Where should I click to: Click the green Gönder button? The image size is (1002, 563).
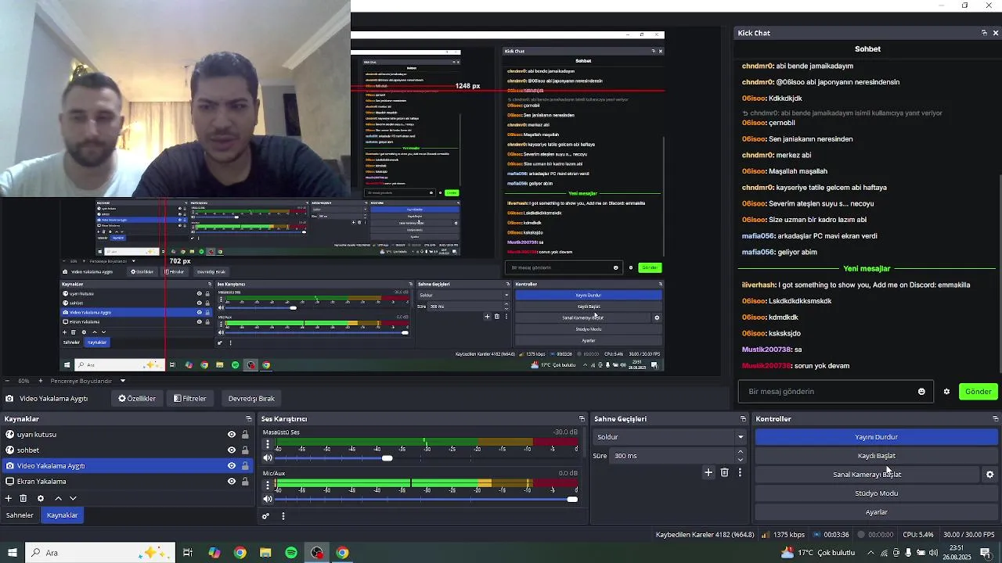point(979,392)
